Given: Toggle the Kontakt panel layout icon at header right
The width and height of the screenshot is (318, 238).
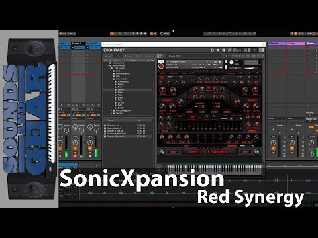Looking at the screenshot, I should 261,50.
